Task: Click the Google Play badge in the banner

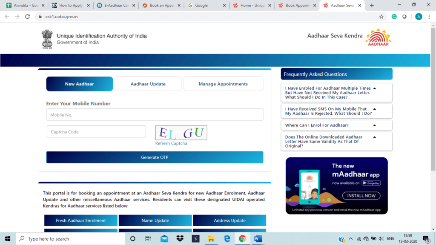Action: (x=371, y=183)
